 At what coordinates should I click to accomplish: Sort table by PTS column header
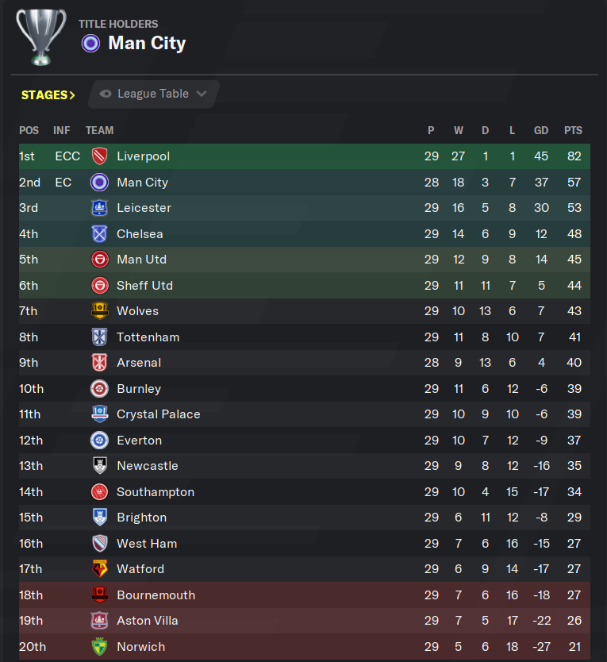(573, 130)
